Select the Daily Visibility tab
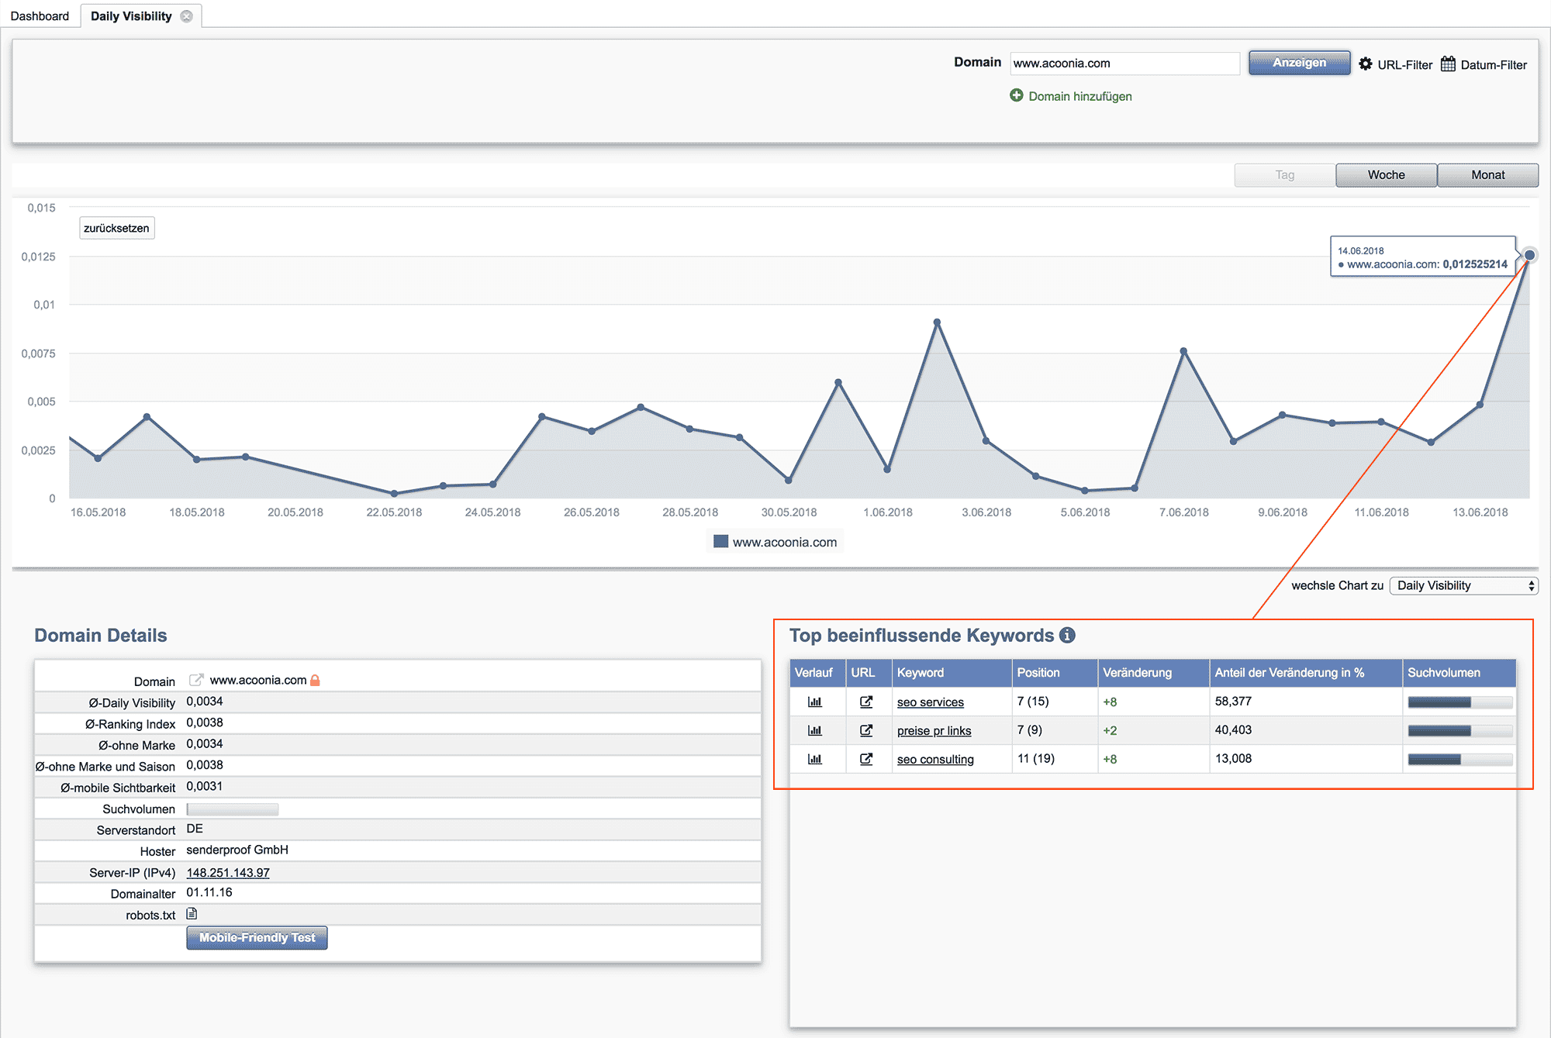Viewport: 1551px width, 1038px height. coord(131,16)
